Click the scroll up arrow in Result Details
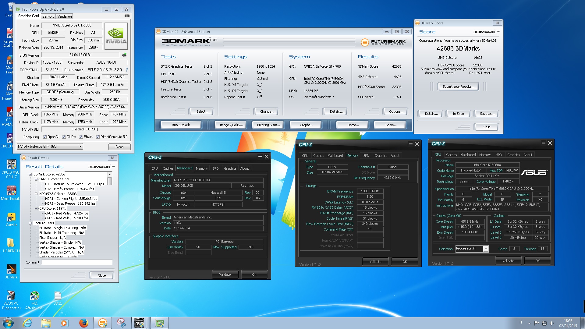The width and height of the screenshot is (585, 329). [110, 175]
